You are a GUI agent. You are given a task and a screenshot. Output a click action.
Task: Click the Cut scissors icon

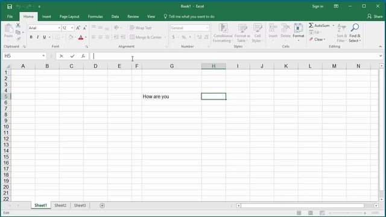pyautogui.click(x=18, y=25)
